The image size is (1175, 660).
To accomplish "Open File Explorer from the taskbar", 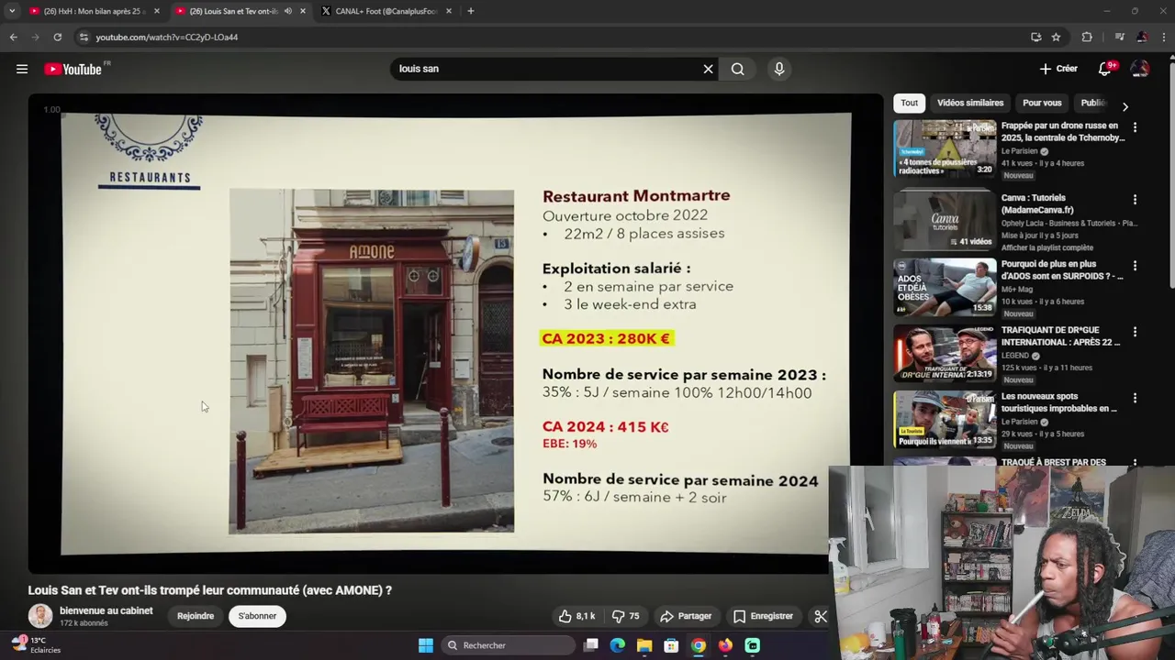I will 644,645.
